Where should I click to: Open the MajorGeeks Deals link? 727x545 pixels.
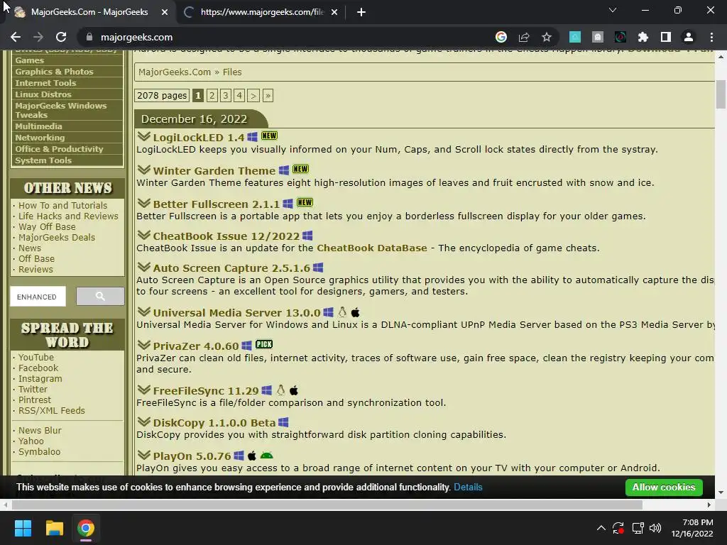click(57, 237)
